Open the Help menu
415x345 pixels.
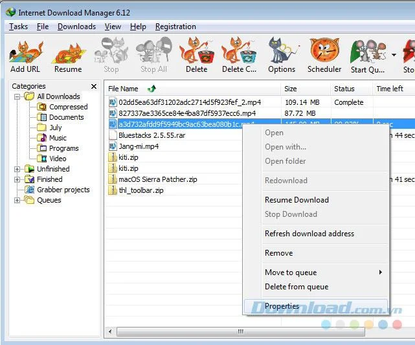pyautogui.click(x=138, y=27)
